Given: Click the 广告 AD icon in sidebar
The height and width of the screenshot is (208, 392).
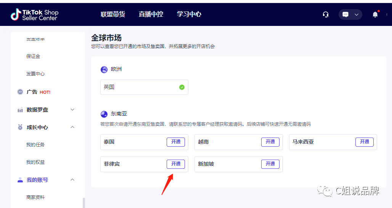Looking at the screenshot, I should point(20,92).
